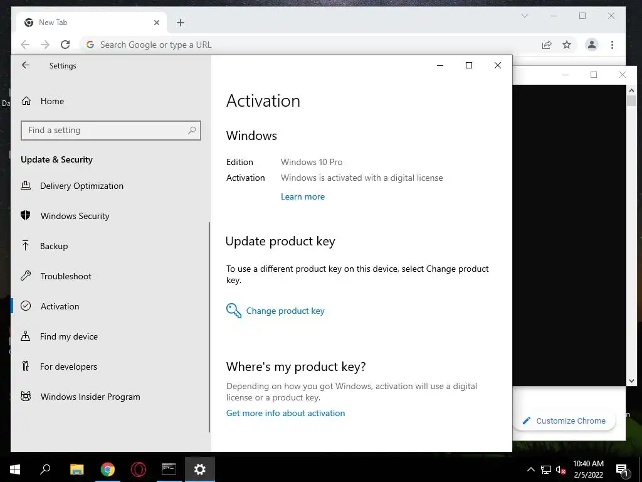
Task: Open the Action Center notifications
Action: click(622, 469)
